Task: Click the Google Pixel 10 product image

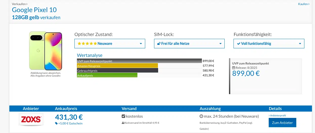Action: click(x=46, y=51)
